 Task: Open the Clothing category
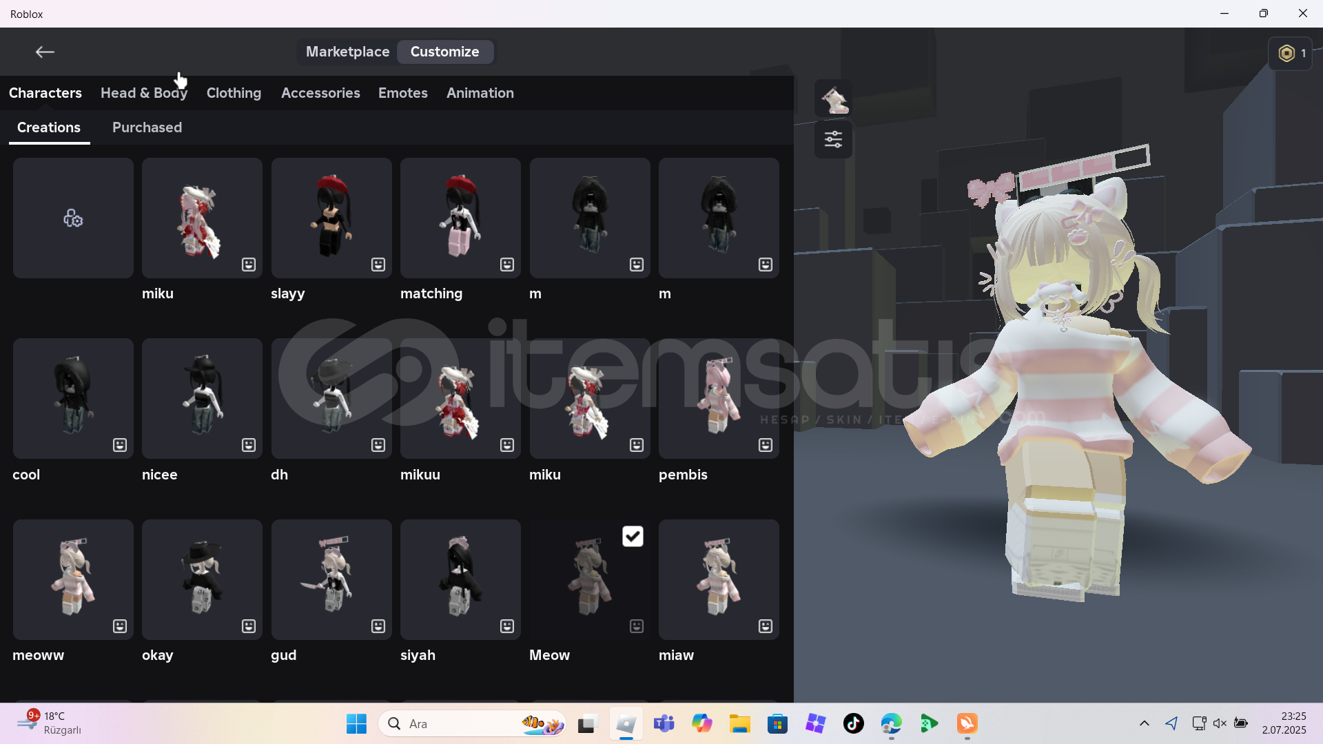coord(234,93)
